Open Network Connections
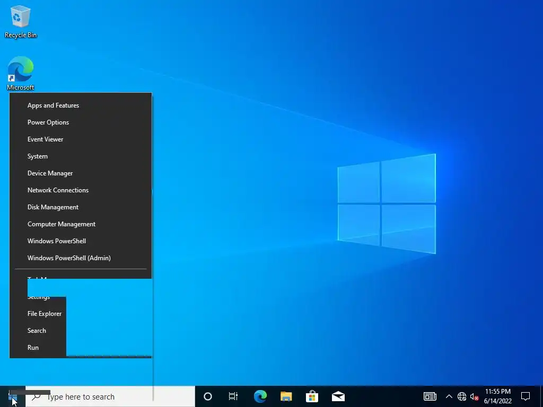 click(81, 190)
